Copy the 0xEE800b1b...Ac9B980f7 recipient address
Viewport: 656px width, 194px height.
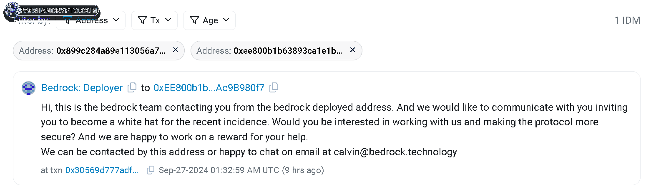pos(274,87)
